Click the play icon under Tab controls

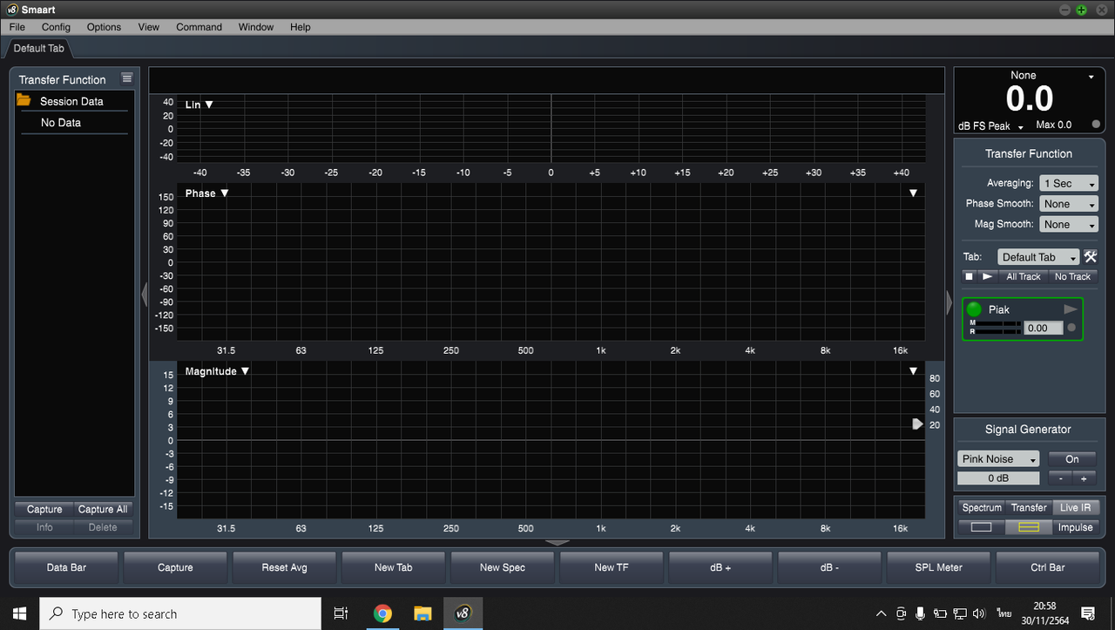point(986,276)
